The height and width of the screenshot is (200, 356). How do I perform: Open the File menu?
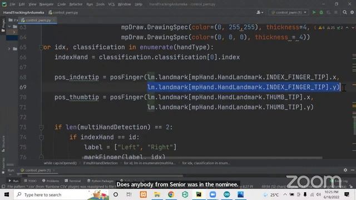tap(12, 4)
